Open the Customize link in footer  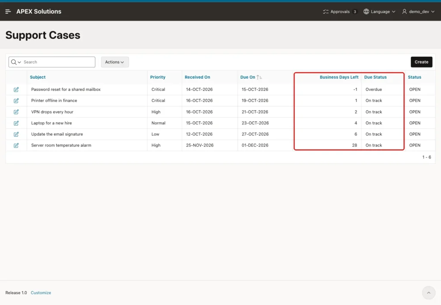(x=41, y=293)
